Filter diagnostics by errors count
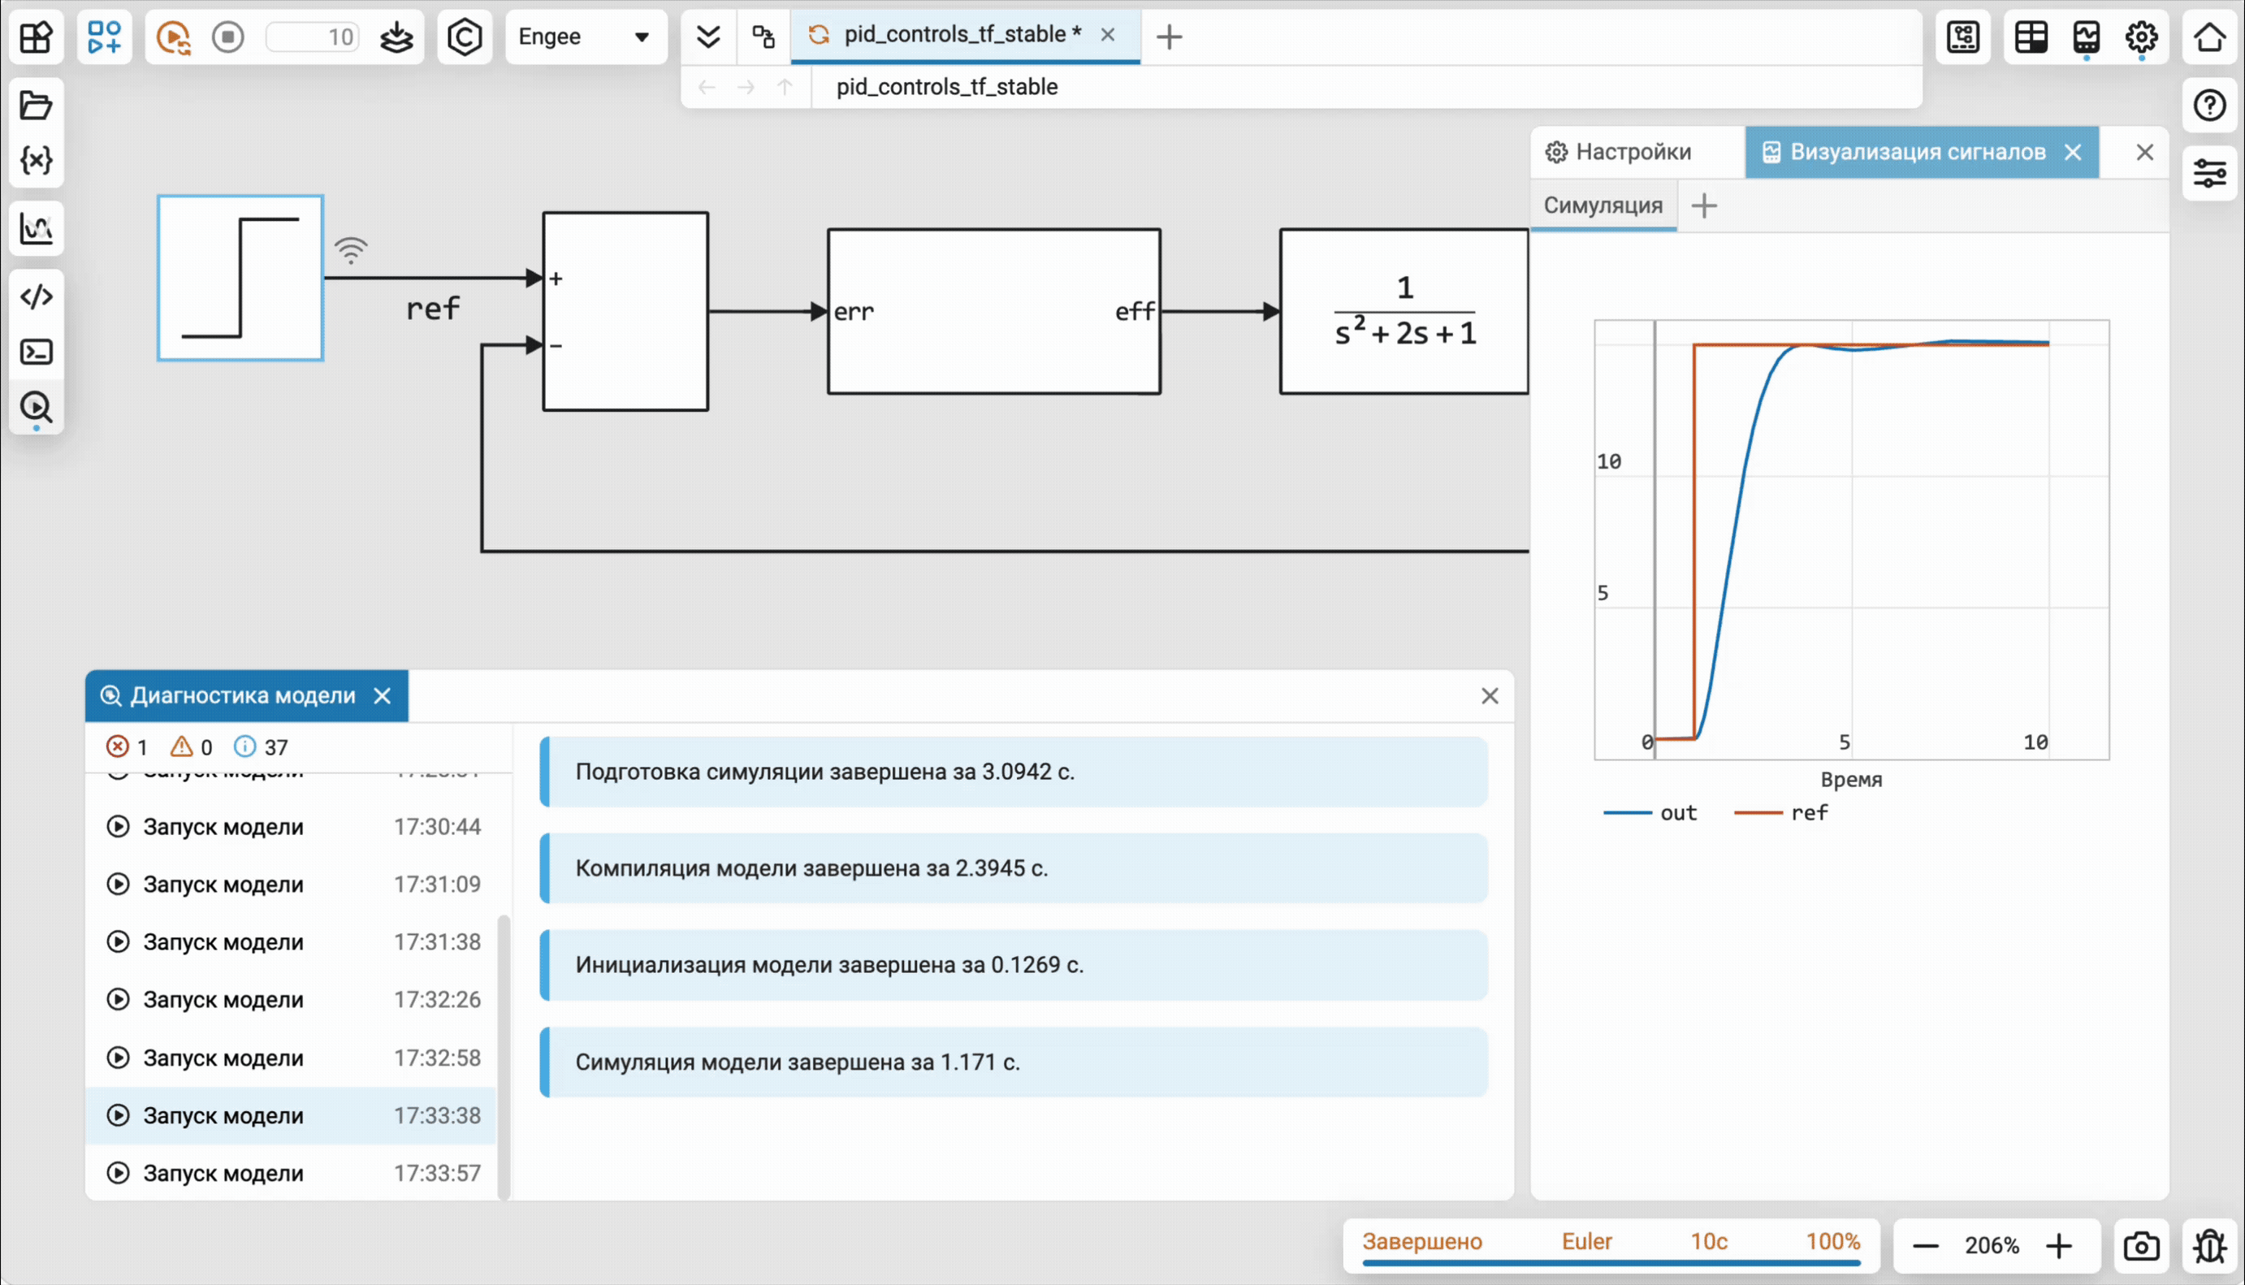The image size is (2245, 1285). click(x=127, y=747)
